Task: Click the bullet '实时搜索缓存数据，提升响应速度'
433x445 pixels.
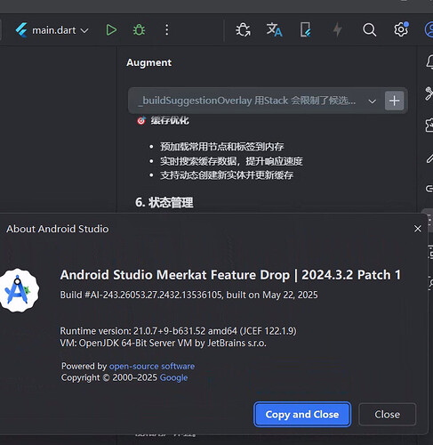Action: point(231,161)
